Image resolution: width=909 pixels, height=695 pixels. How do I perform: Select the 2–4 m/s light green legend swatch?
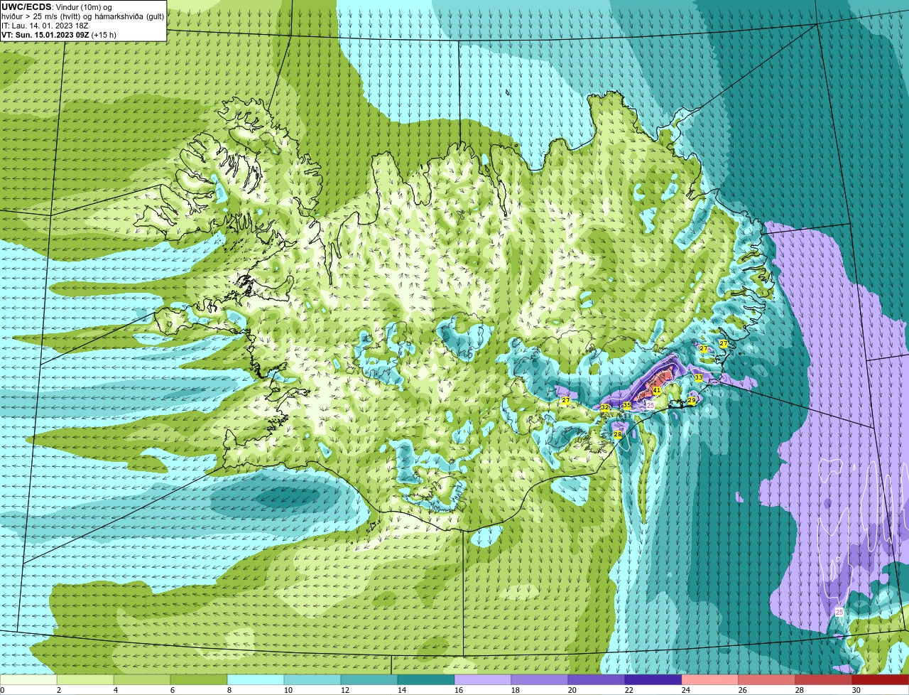[x=85, y=680]
